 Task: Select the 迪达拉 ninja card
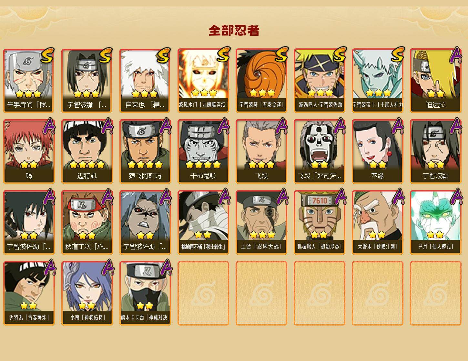[x=435, y=81]
